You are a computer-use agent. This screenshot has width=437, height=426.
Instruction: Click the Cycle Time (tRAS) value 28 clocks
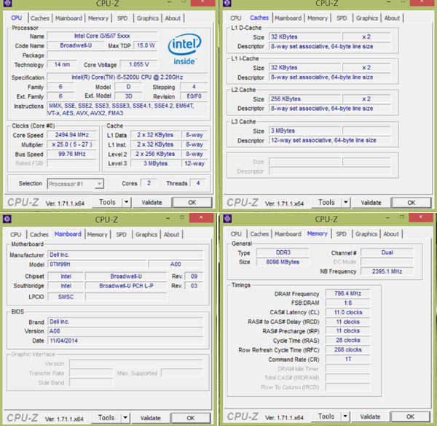point(348,340)
